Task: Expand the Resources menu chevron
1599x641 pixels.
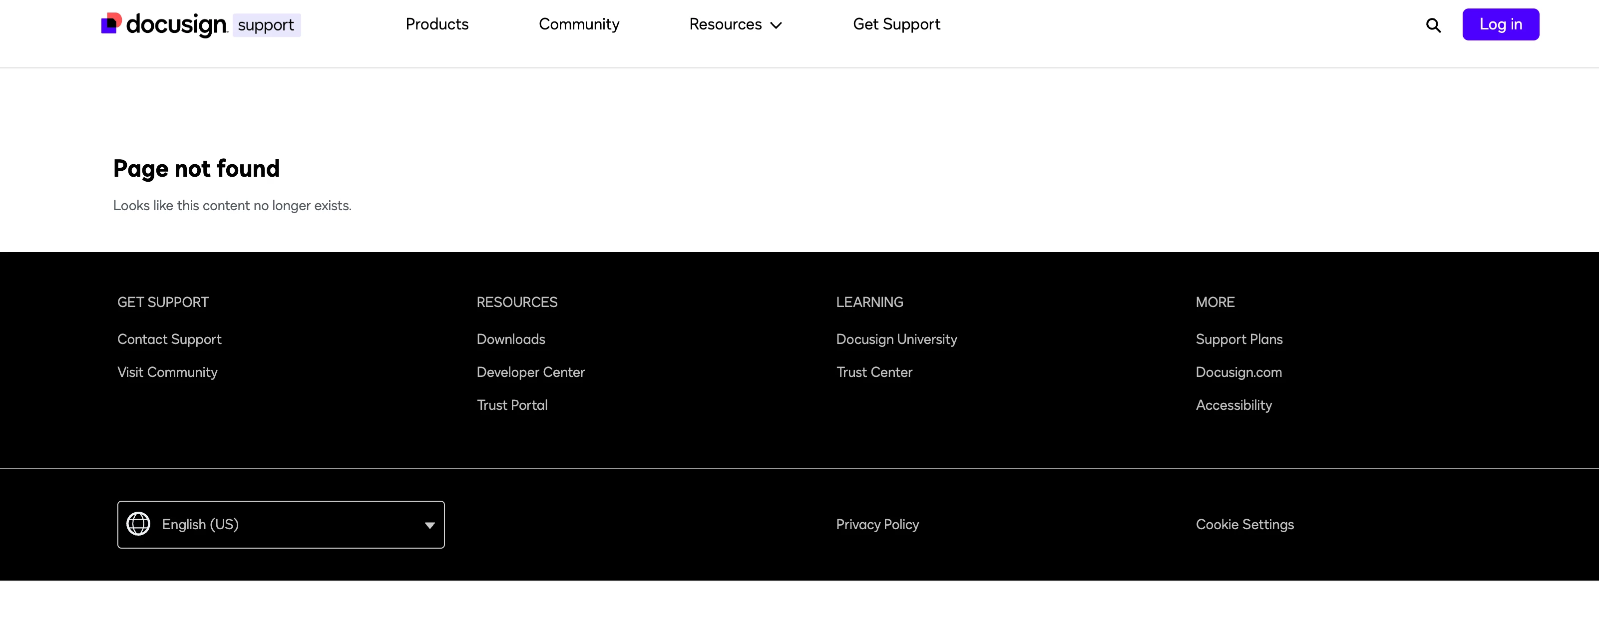Action: pos(776,25)
